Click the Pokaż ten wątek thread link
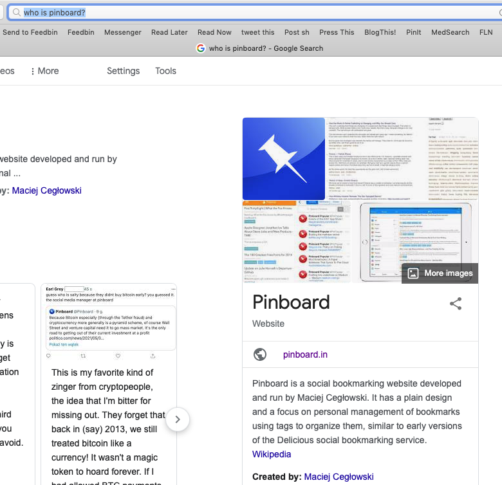502x485 pixels. (64, 345)
